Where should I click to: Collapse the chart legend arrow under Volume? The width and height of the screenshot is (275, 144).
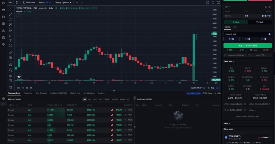tap(18, 15)
